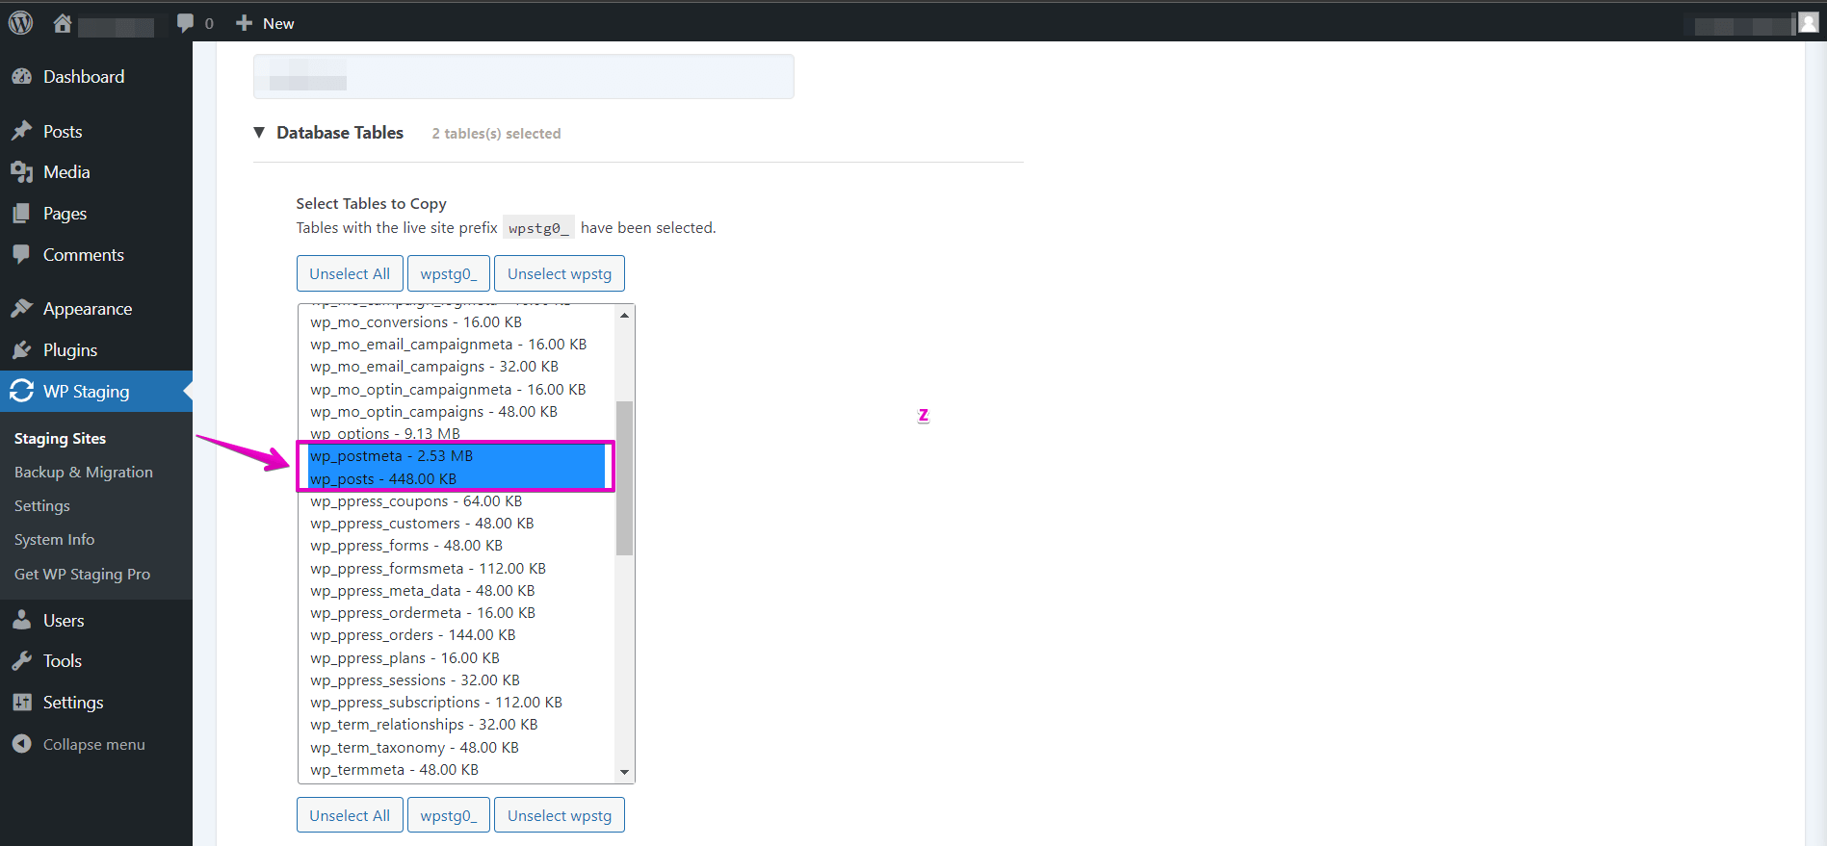Select wp_ppress_sessions table
Image resolution: width=1827 pixels, height=846 pixels.
point(457,680)
